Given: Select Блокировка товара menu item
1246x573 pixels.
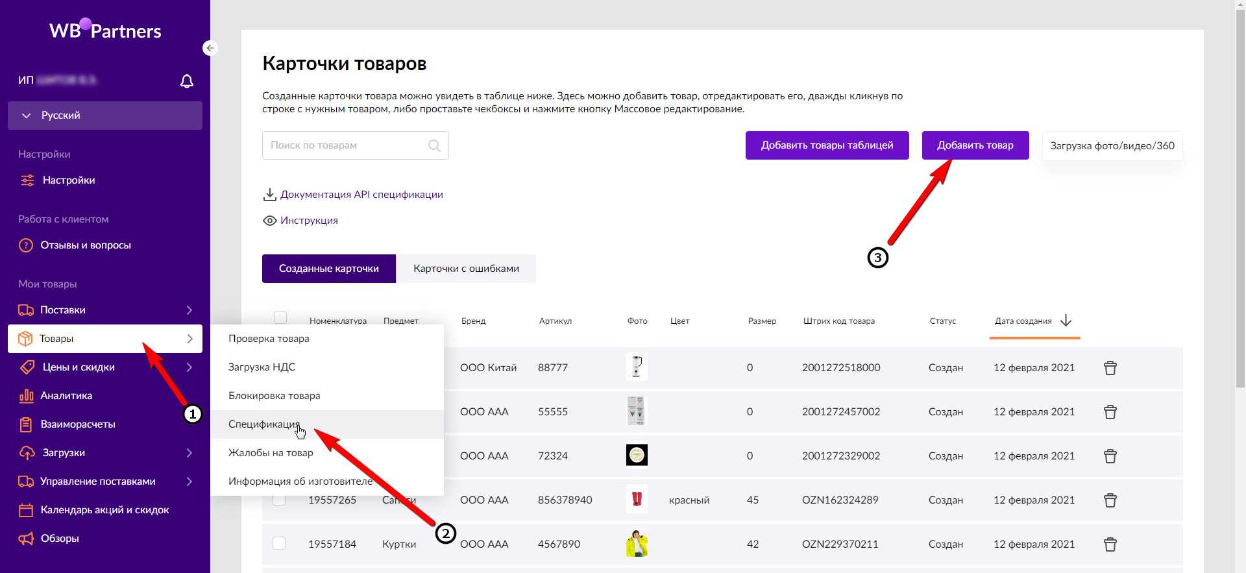Looking at the screenshot, I should (x=327, y=396).
